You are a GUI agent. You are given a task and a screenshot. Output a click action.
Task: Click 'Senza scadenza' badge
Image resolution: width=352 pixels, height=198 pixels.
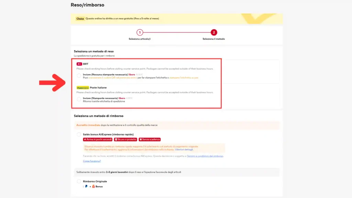click(150, 140)
